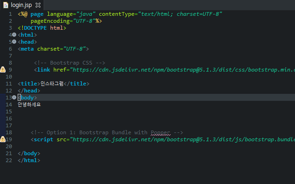Click the opening title tag on line 11
295x184 pixels.
click(x=29, y=84)
